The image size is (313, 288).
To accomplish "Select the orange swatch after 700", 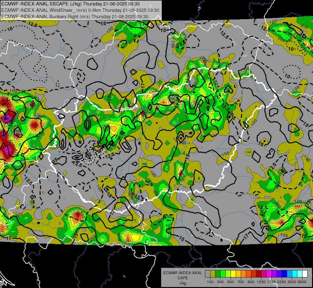I will pos(243,274).
